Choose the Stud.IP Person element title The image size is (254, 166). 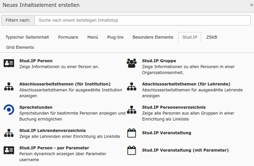coord(36,61)
